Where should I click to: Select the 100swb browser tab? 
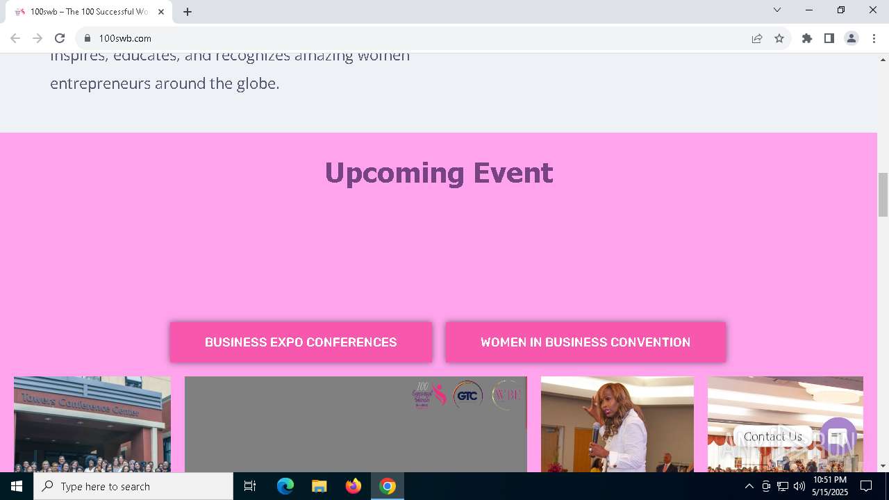tap(88, 12)
